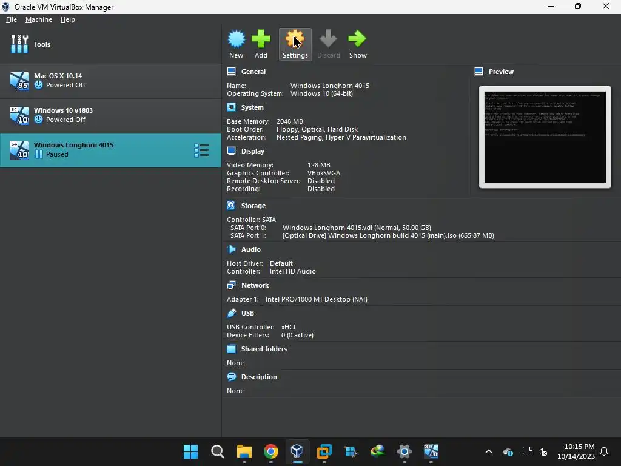This screenshot has width=621, height=466.
Task: Open the notifications bell in taskbar
Action: coord(604,451)
